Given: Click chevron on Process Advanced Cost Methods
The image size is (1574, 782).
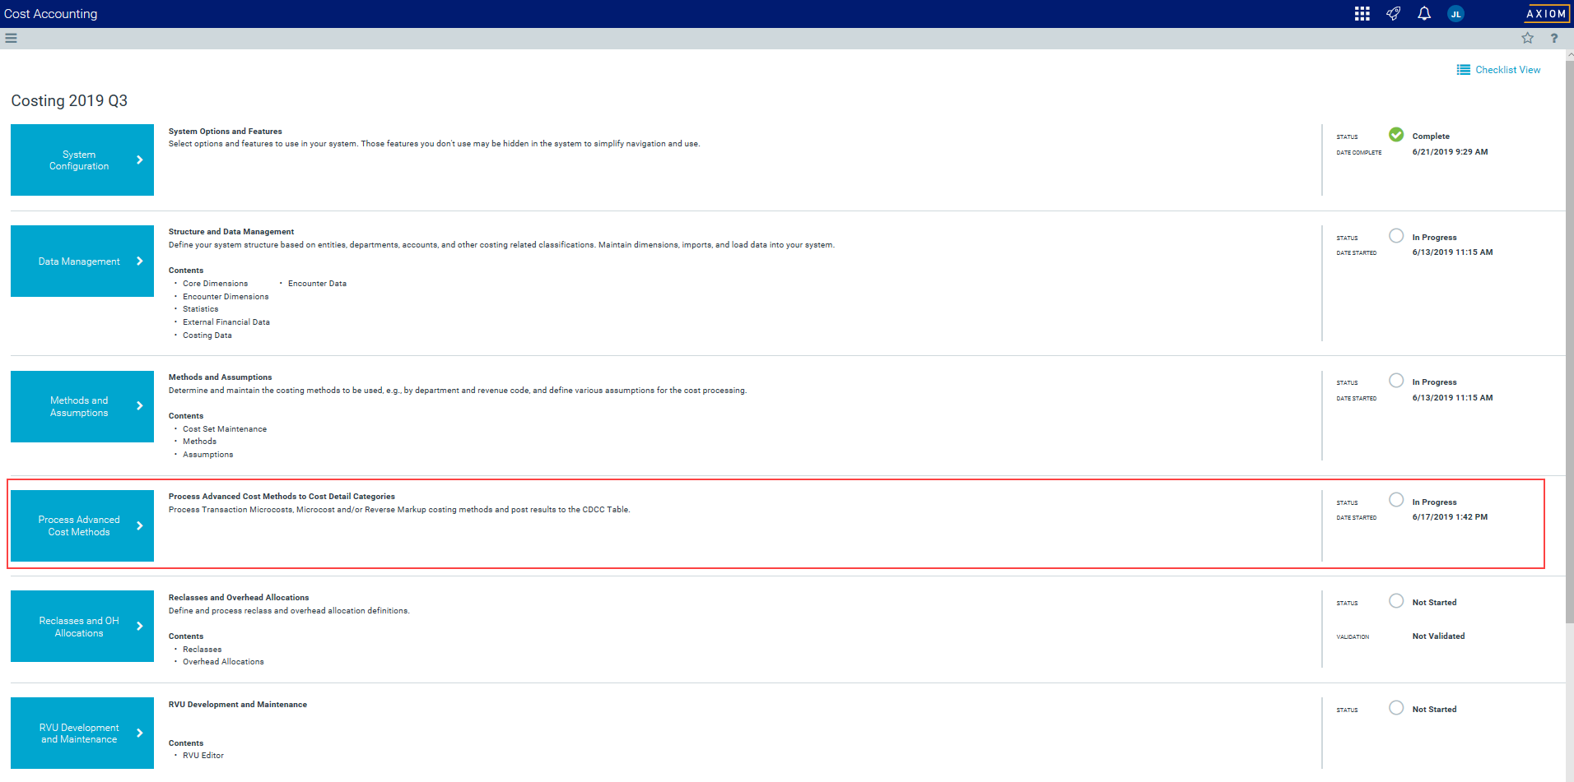Looking at the screenshot, I should pyautogui.click(x=140, y=525).
